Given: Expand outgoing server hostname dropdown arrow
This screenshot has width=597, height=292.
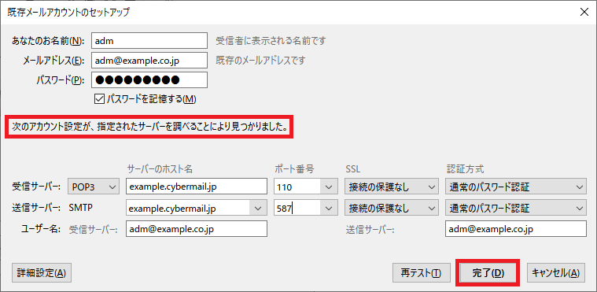Looking at the screenshot, I should point(258,209).
